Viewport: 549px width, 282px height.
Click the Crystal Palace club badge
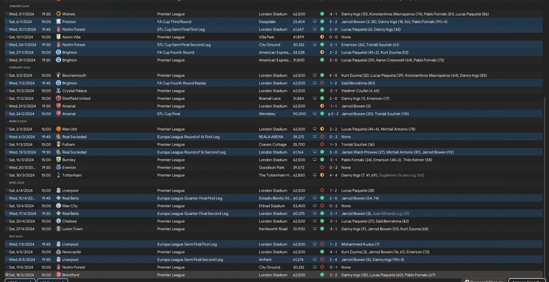pos(58,91)
